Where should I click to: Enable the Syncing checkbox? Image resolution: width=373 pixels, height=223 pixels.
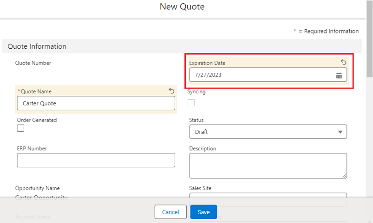coord(191,103)
